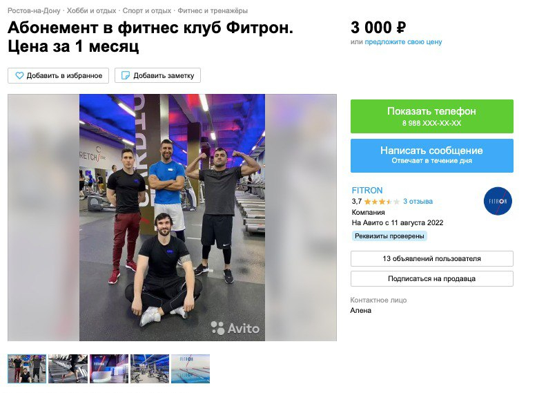Select the third thumbnail of reception desk

[109, 369]
